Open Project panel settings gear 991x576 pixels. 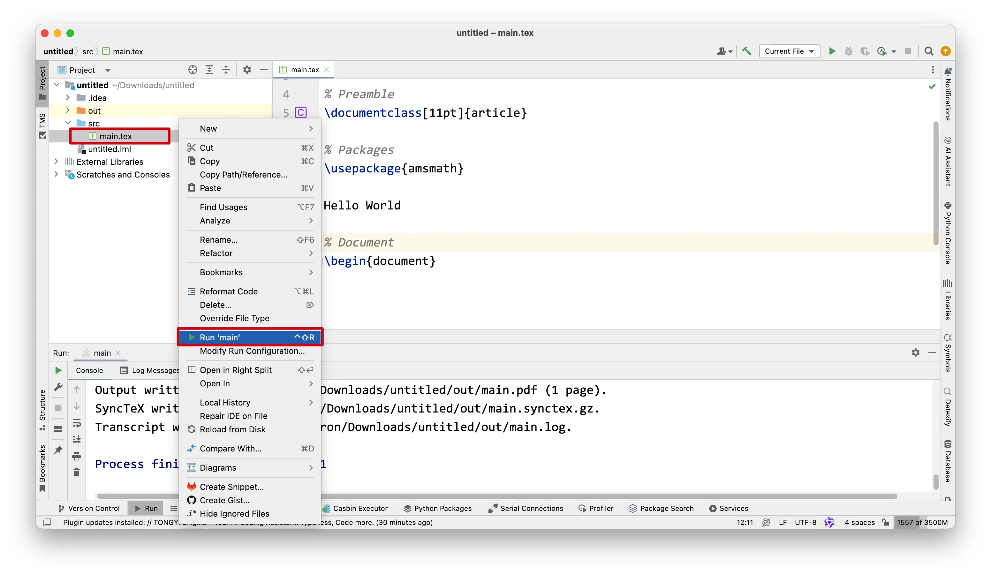(x=246, y=70)
